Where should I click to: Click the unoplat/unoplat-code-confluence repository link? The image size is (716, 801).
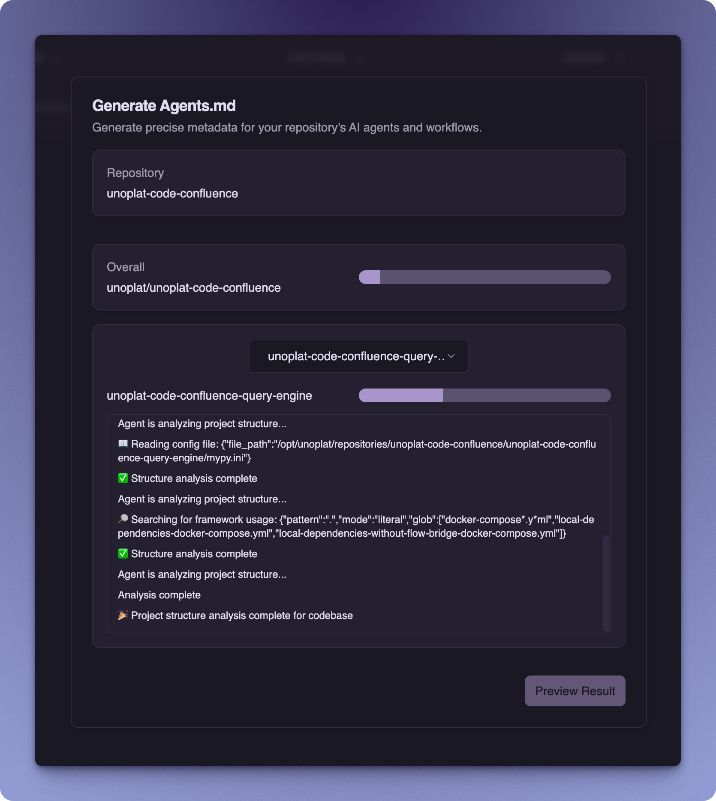point(194,287)
